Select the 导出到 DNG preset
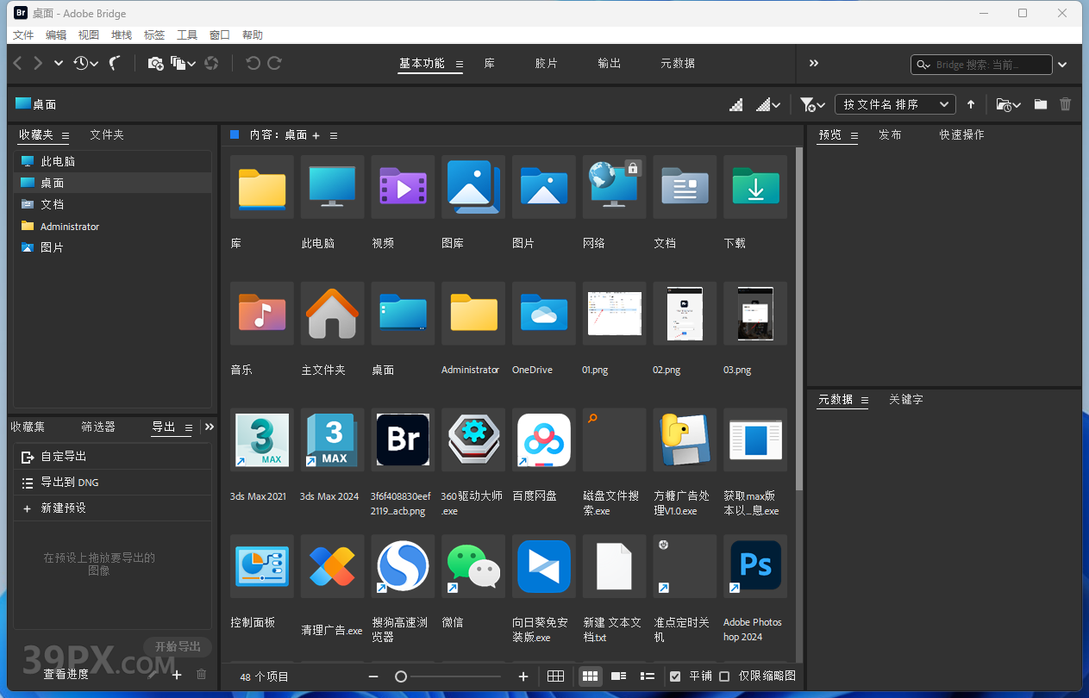The width and height of the screenshot is (1089, 698). [x=113, y=483]
